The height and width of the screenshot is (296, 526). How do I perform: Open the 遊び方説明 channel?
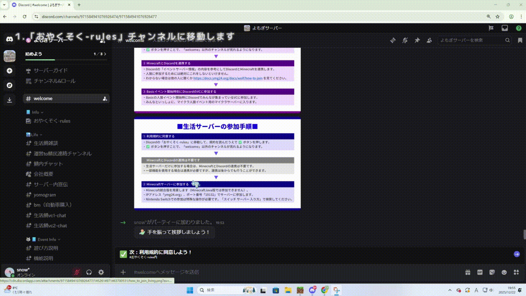pyautogui.click(x=67, y=248)
